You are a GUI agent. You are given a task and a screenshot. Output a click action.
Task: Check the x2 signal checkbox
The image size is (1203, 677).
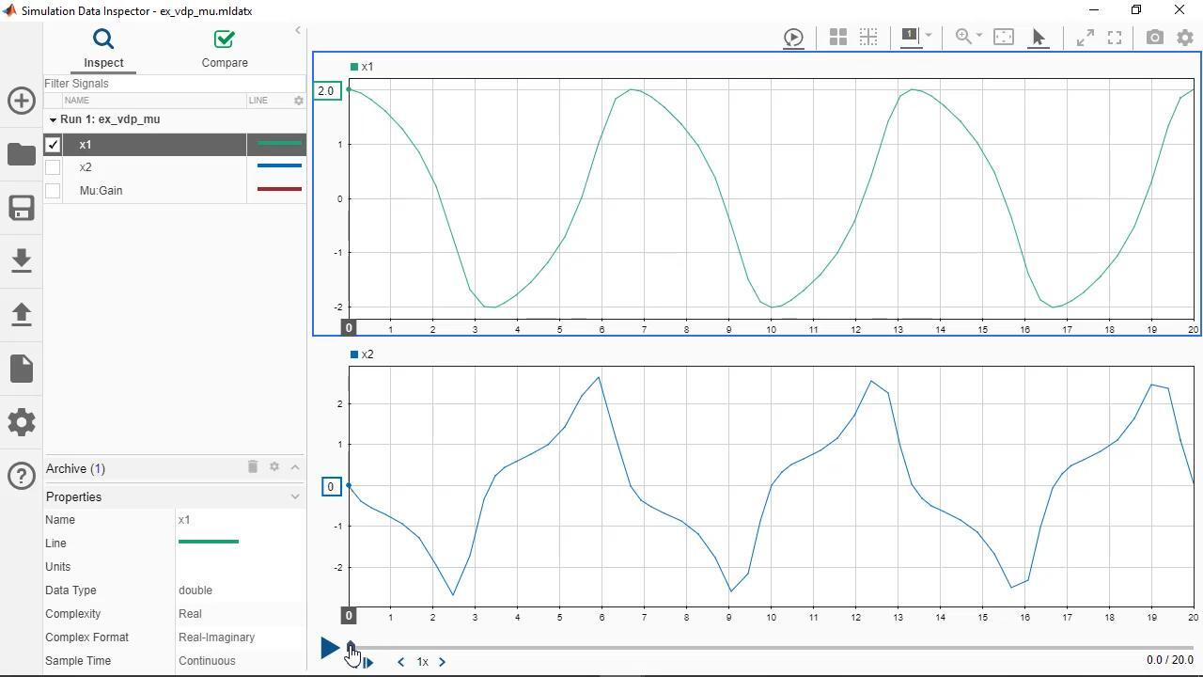tap(53, 167)
